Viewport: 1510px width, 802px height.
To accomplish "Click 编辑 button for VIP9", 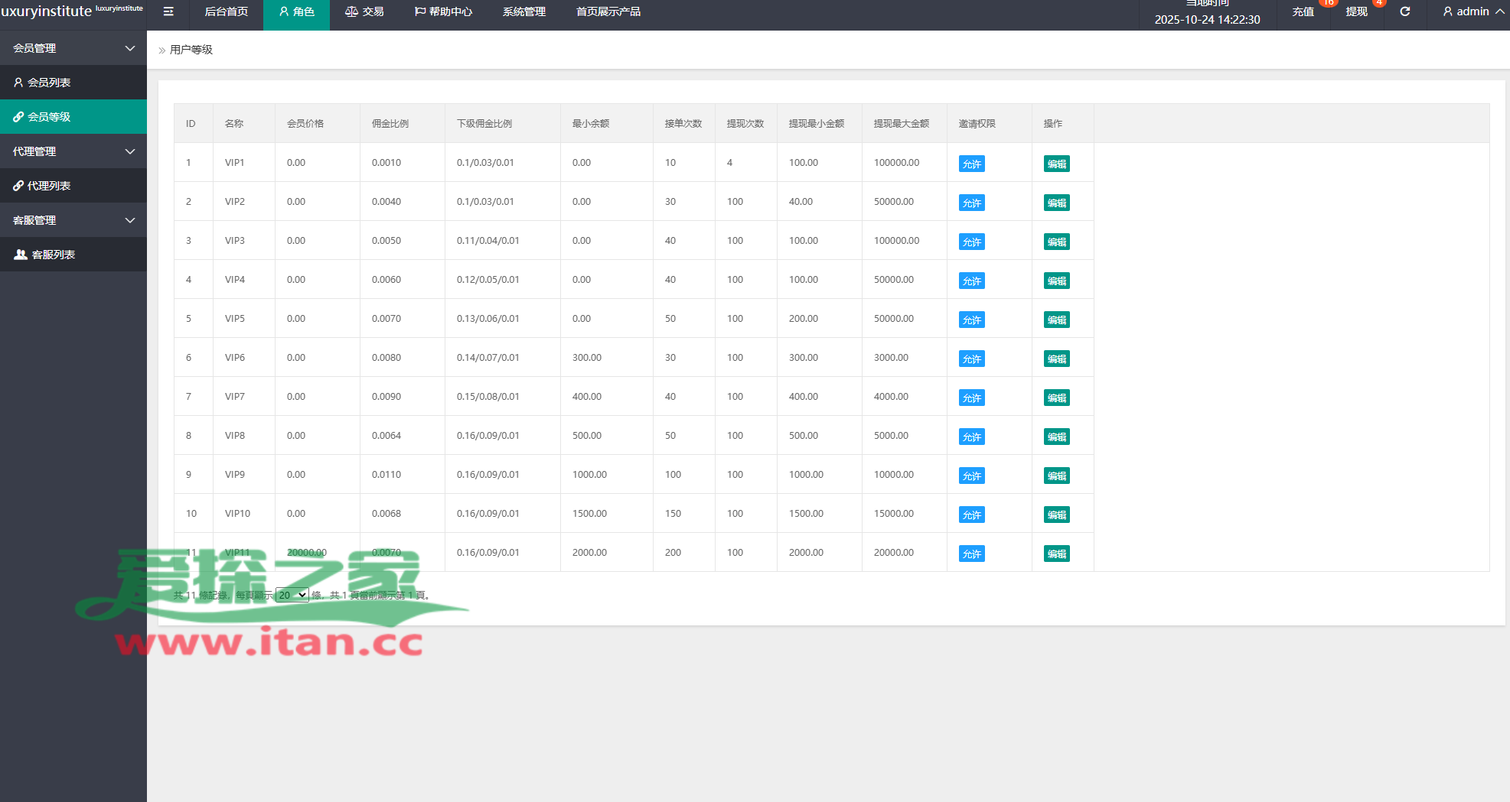I will click(1056, 476).
